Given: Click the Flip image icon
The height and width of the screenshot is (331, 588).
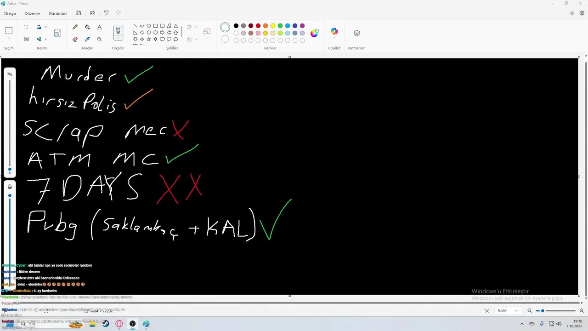Looking at the screenshot, I should pyautogui.click(x=39, y=39).
